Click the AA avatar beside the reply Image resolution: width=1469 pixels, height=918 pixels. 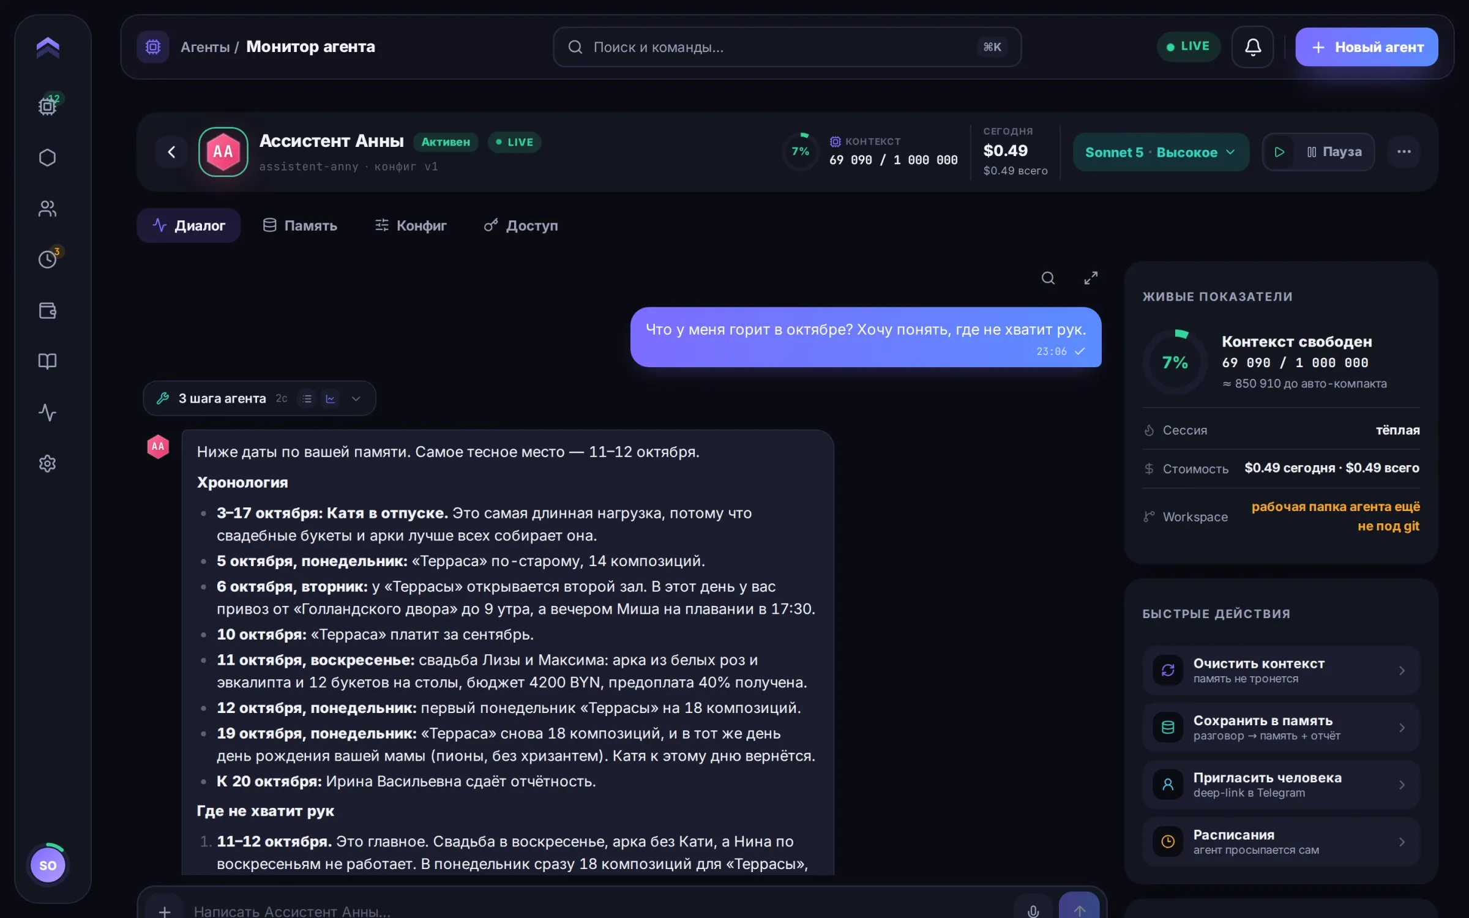(x=158, y=446)
